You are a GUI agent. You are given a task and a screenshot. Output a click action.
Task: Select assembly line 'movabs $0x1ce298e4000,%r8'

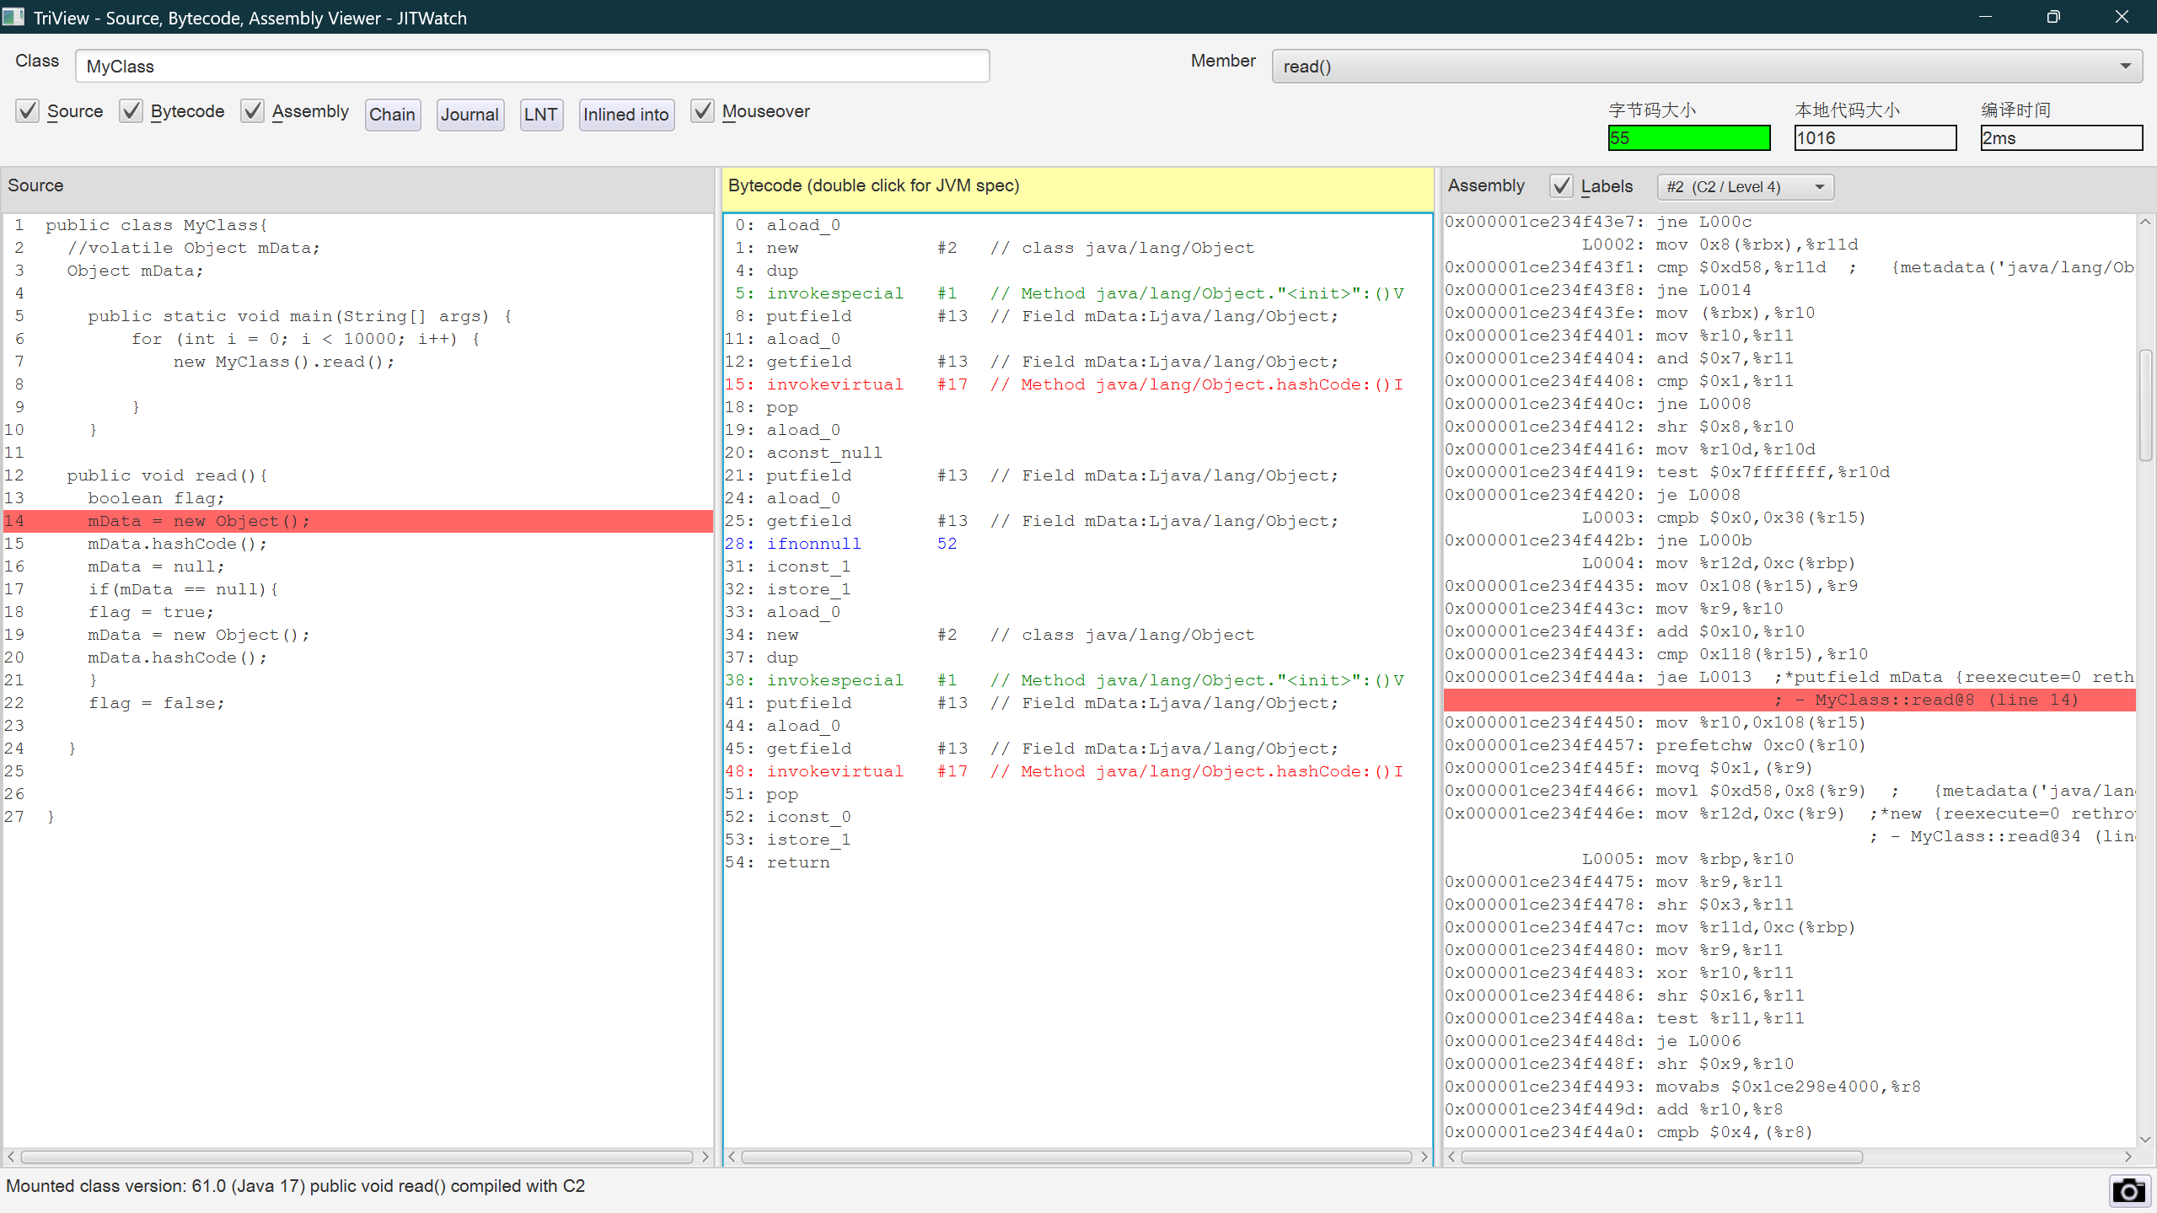tap(1788, 1087)
